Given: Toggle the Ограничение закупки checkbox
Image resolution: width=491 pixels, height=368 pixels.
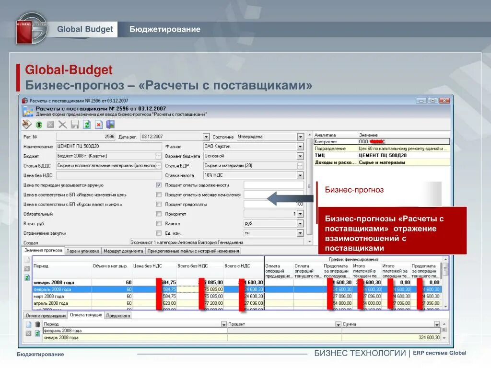Looking at the screenshot, I should click(x=159, y=233).
